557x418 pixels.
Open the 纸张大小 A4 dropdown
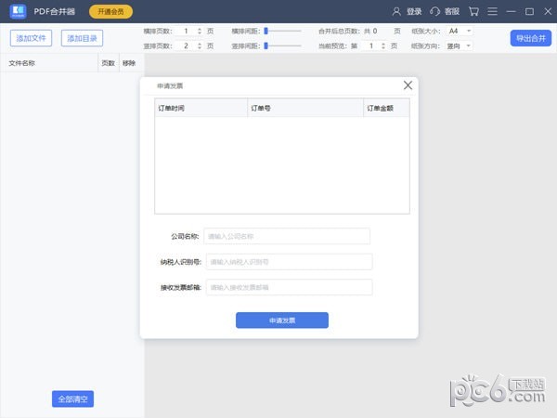click(460, 32)
